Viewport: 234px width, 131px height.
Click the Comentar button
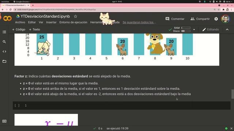[175, 19]
